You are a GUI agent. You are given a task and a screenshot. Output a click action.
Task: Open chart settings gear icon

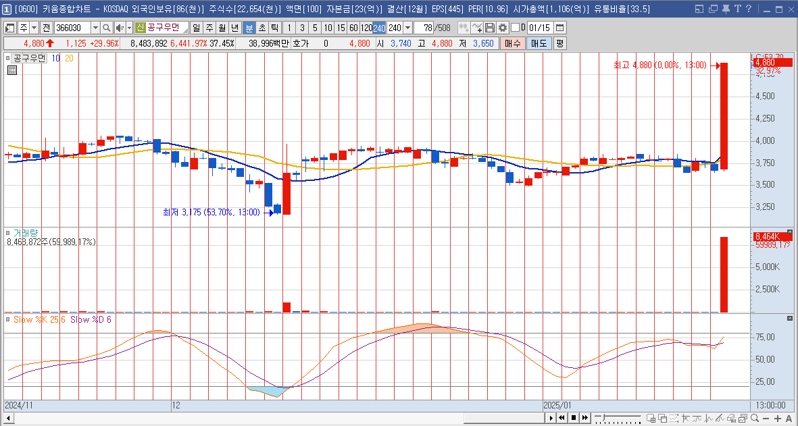503,28
